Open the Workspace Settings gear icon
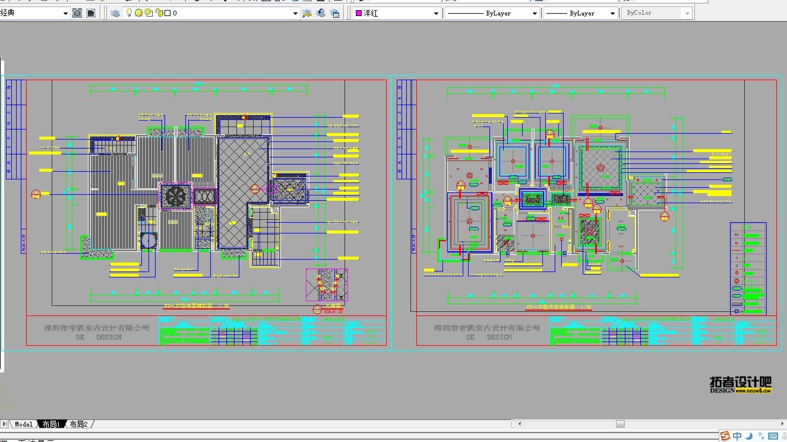Screen dimensions: 787x442 77,13
